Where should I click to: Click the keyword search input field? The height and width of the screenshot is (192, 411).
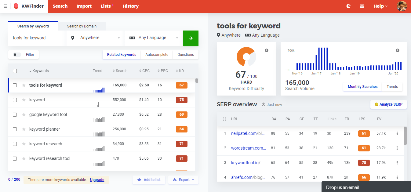[x=37, y=38]
